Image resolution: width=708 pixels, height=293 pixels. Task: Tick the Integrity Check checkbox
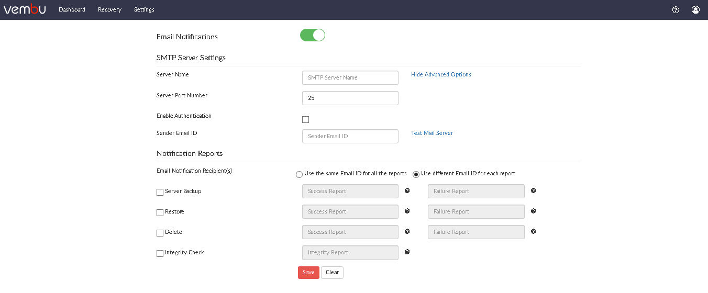160,253
